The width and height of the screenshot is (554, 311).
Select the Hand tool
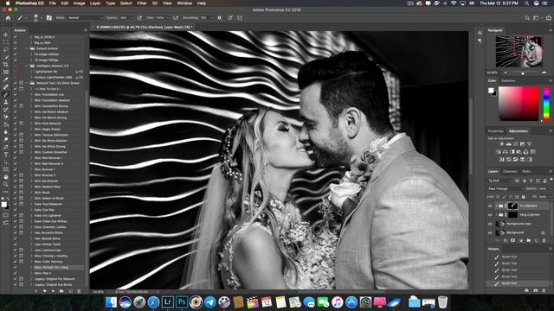(6, 176)
